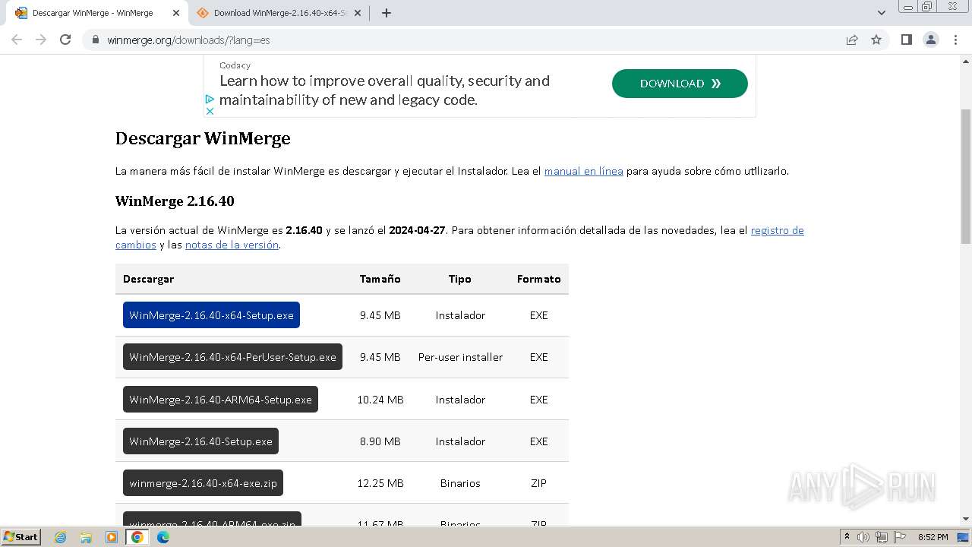Click the padlock site info icon
The width and height of the screenshot is (972, 547).
tap(95, 40)
